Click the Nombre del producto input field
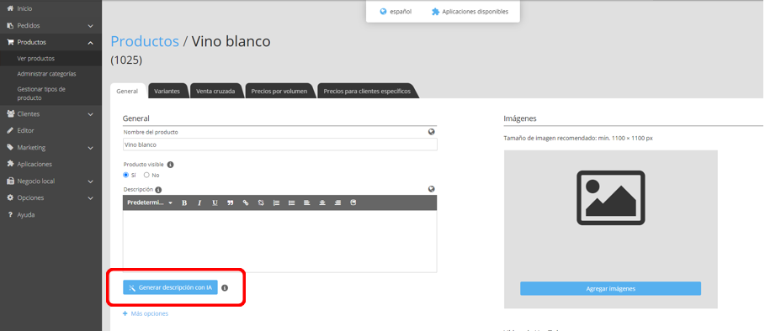This screenshot has width=765, height=331. coord(280,144)
